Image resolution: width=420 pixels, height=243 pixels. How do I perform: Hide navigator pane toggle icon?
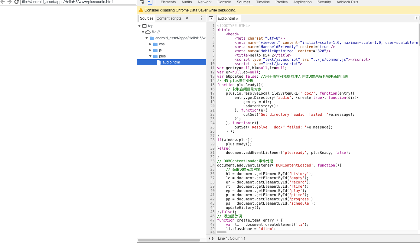211,18
